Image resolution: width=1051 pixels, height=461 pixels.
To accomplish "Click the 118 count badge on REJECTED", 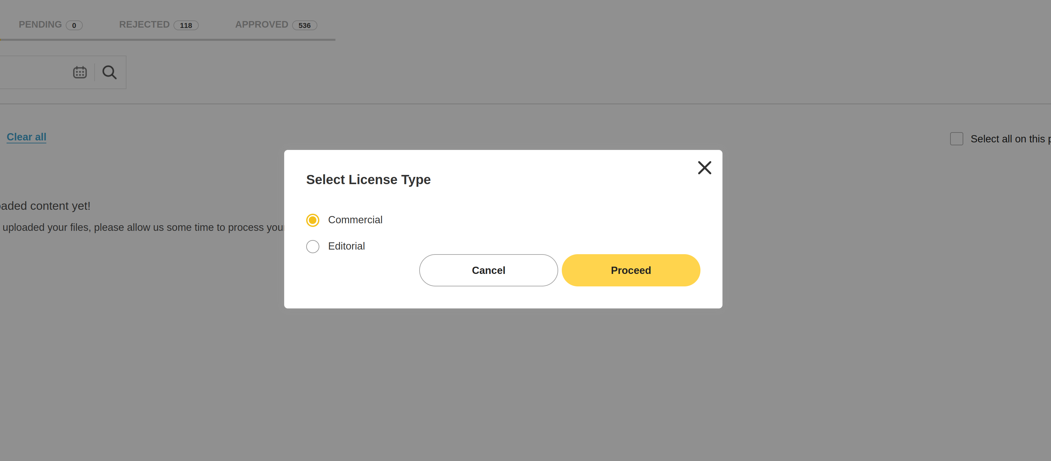I will pyautogui.click(x=186, y=25).
